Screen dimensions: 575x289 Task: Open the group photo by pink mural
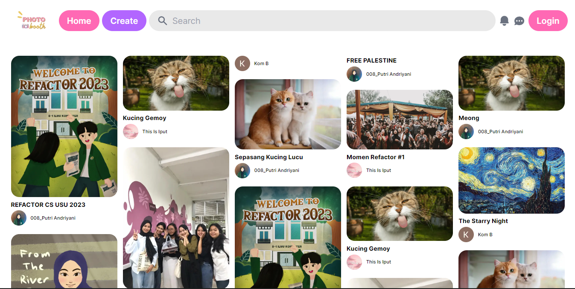click(176, 218)
